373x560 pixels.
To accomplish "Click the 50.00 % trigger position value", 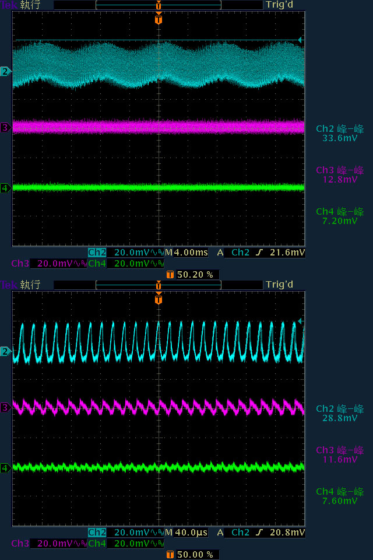I will [195, 555].
